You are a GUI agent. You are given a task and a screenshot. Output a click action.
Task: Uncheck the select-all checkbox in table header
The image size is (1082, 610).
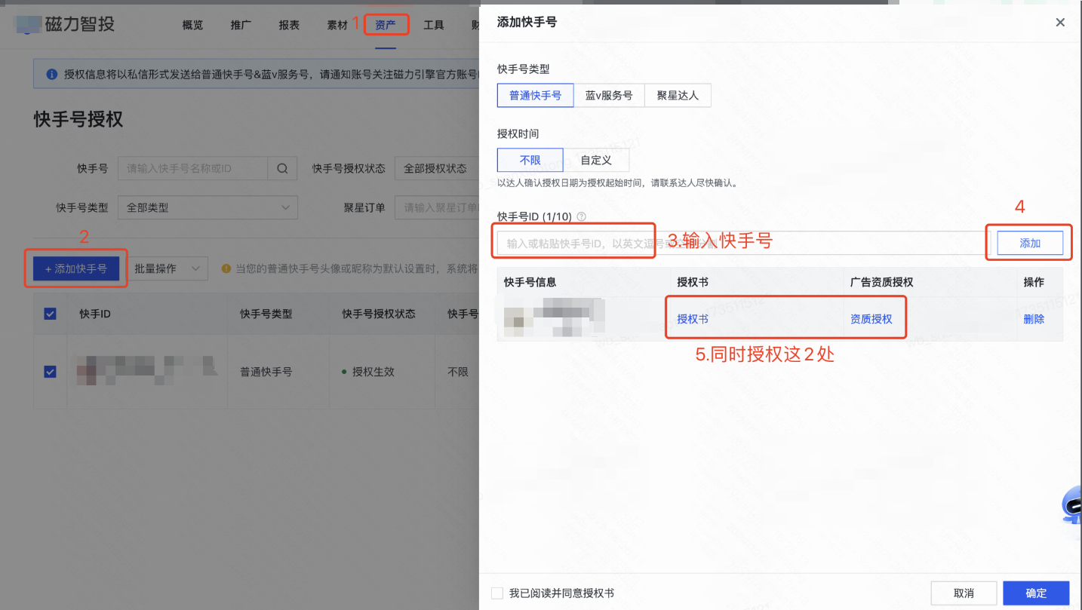point(49,314)
